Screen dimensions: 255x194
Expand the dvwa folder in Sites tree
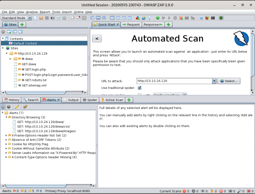(11, 59)
